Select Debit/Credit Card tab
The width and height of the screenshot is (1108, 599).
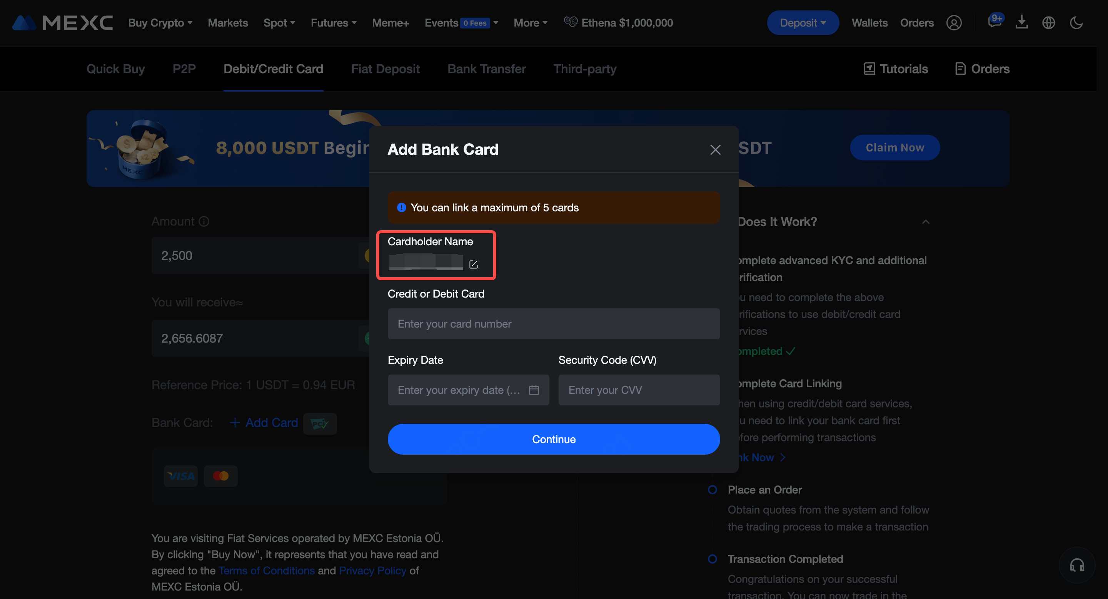tap(273, 69)
